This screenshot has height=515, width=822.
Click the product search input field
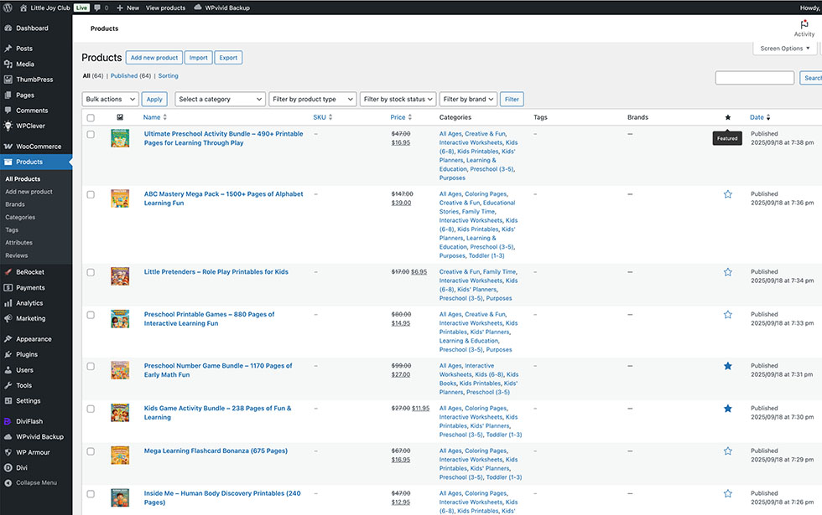[754, 78]
